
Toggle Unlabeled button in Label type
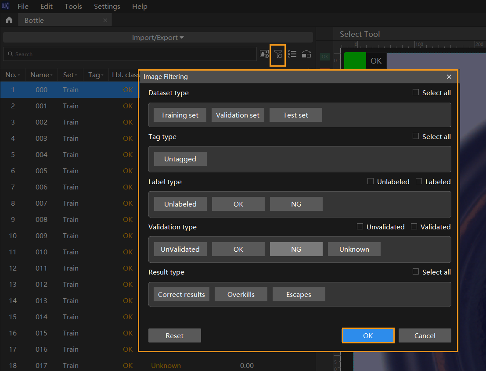pos(180,204)
